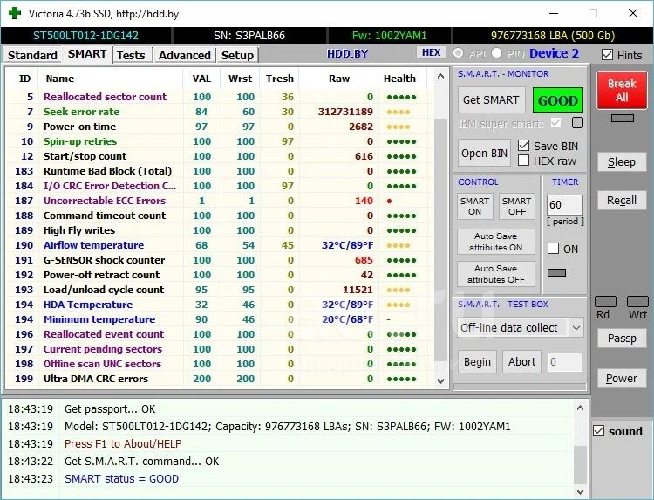
Task: Click the green cross Victoria app icon
Action: (15, 13)
